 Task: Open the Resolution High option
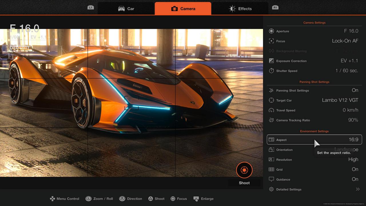353,160
